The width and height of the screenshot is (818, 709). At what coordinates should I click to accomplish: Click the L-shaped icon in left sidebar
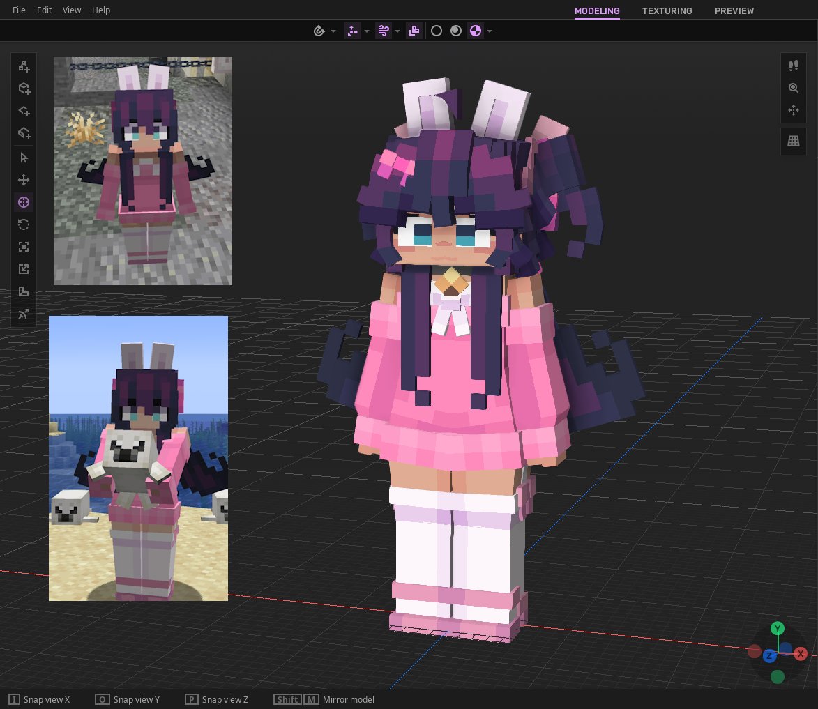[24, 291]
